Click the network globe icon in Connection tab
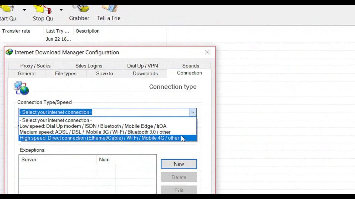The width and height of the screenshot is (355, 199). (x=22, y=88)
